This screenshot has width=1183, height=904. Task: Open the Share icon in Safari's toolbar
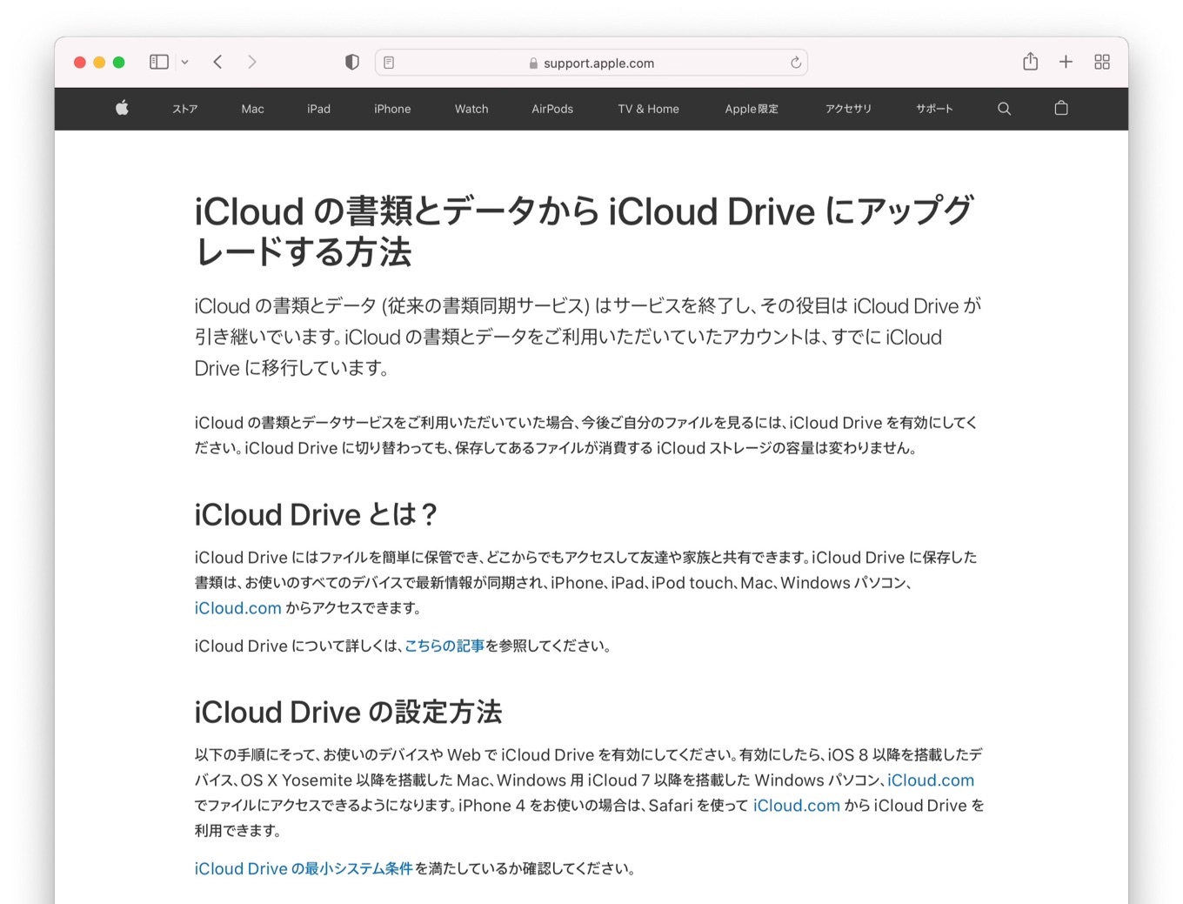tap(1030, 62)
